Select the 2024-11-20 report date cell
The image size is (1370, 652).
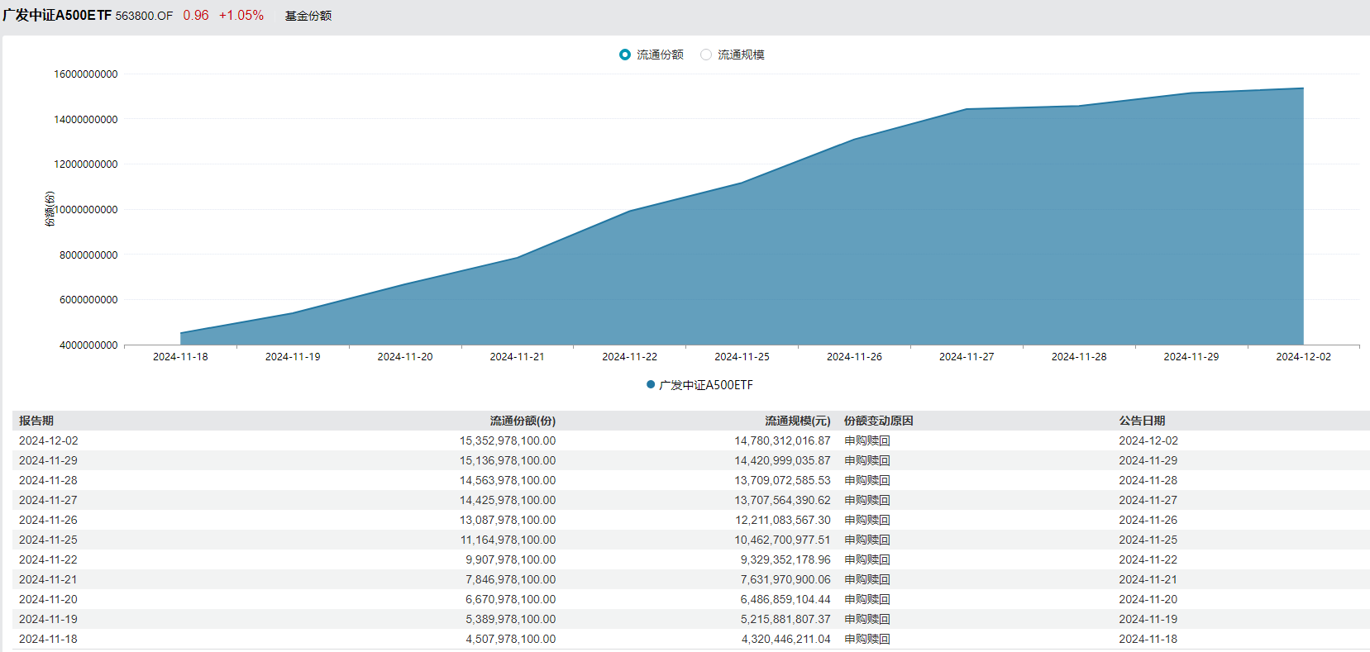tap(49, 599)
